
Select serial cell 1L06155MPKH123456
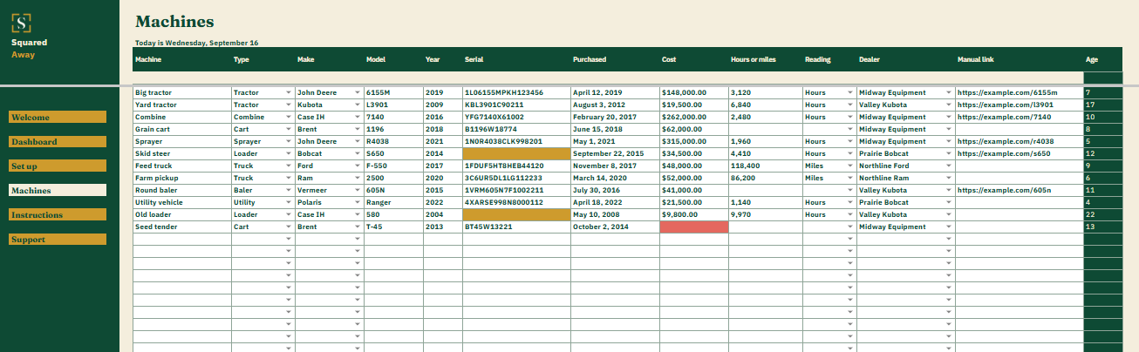click(516, 92)
